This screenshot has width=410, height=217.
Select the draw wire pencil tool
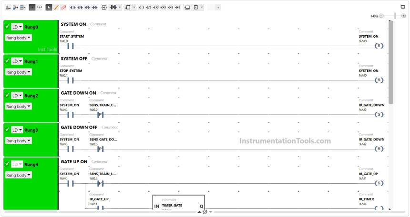click(56, 7)
